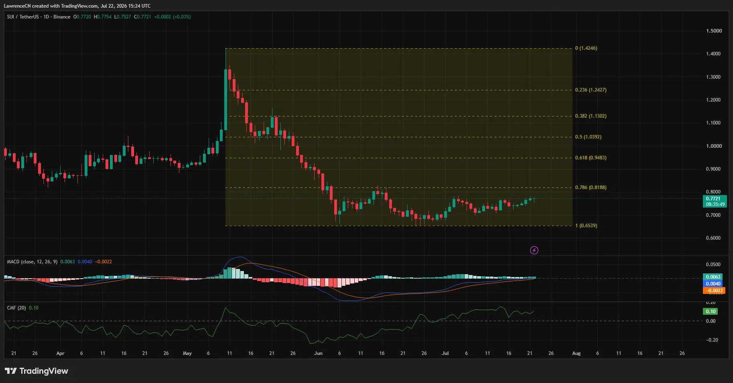
Task: Click the Fibonacci label 0.382 (1.1302)
Action: click(x=591, y=116)
